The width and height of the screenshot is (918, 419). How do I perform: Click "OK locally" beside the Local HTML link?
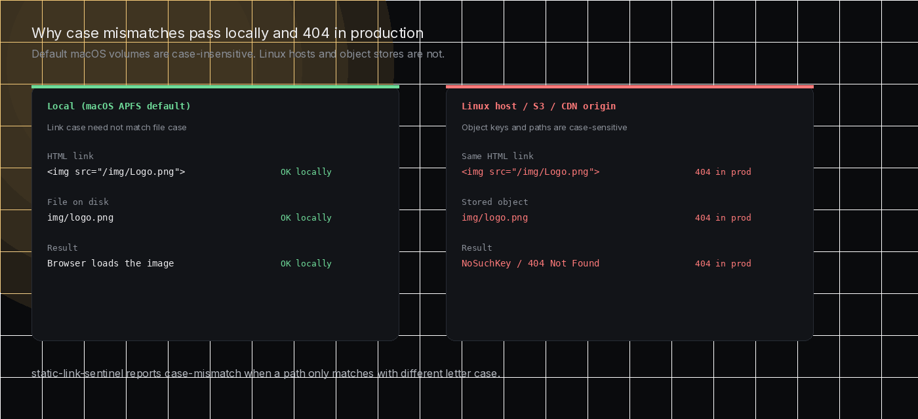point(306,172)
